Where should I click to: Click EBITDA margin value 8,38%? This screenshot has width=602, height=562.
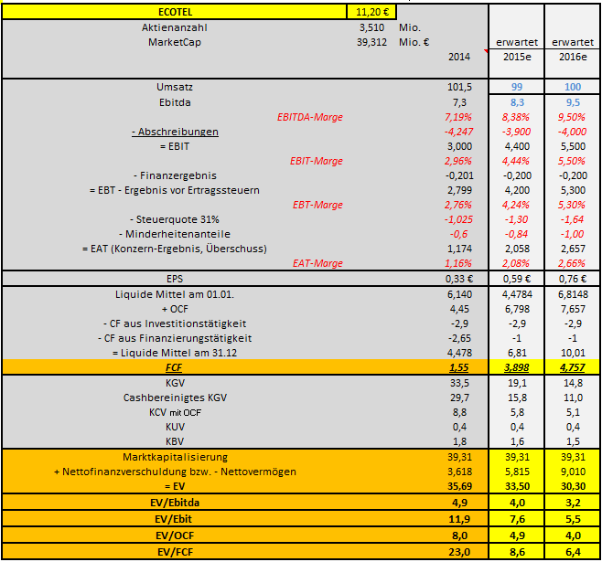coord(516,117)
